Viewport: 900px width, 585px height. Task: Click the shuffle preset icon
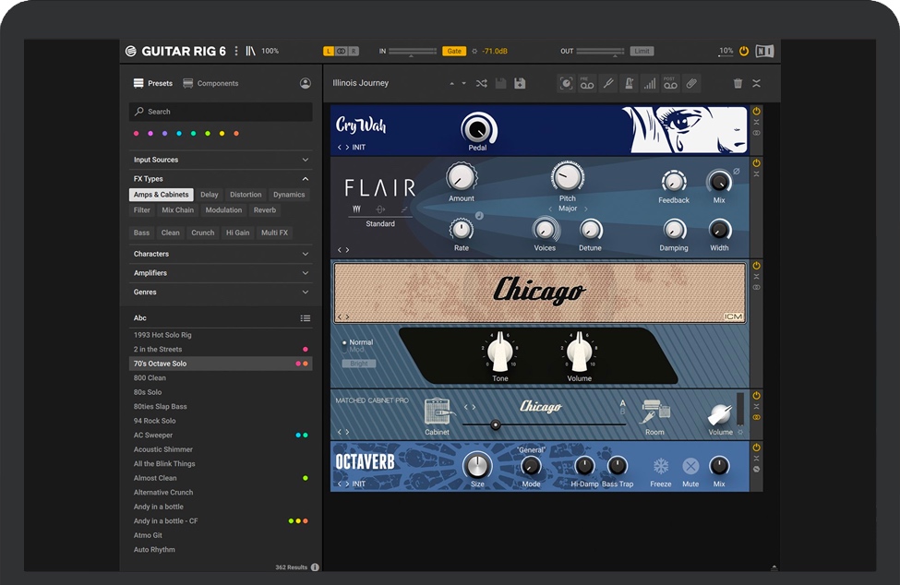(482, 84)
